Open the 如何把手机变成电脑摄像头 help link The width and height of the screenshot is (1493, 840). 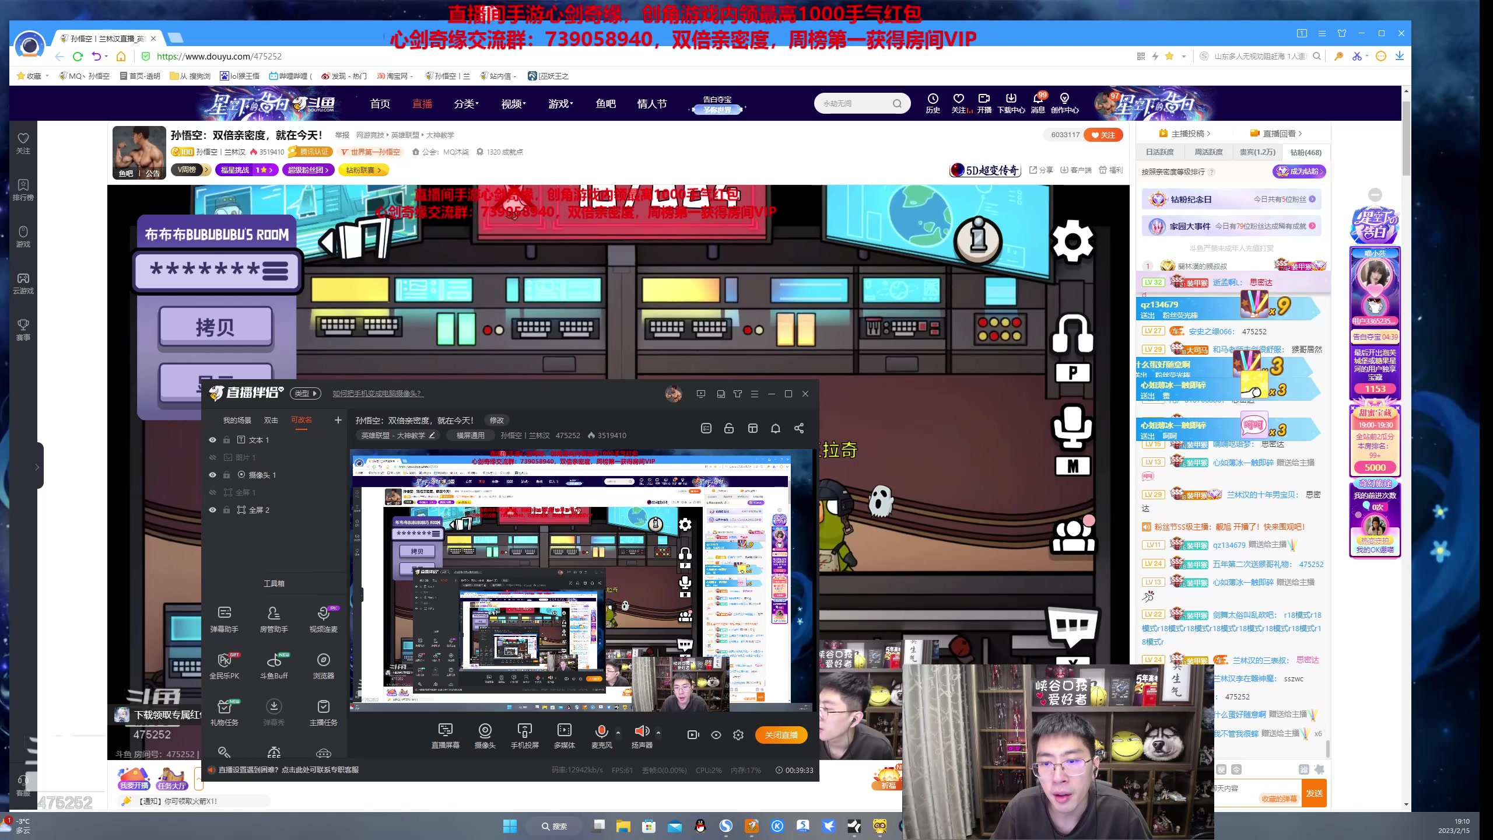click(377, 393)
